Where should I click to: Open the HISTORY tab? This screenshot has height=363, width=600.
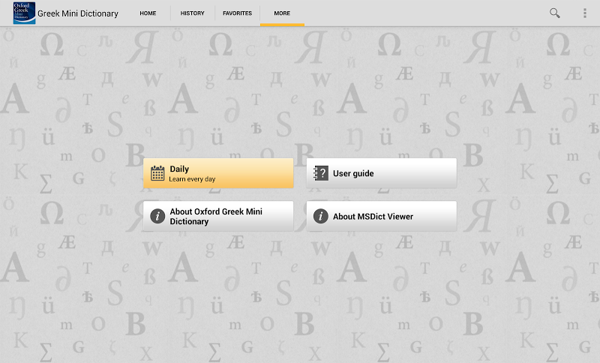(x=193, y=13)
